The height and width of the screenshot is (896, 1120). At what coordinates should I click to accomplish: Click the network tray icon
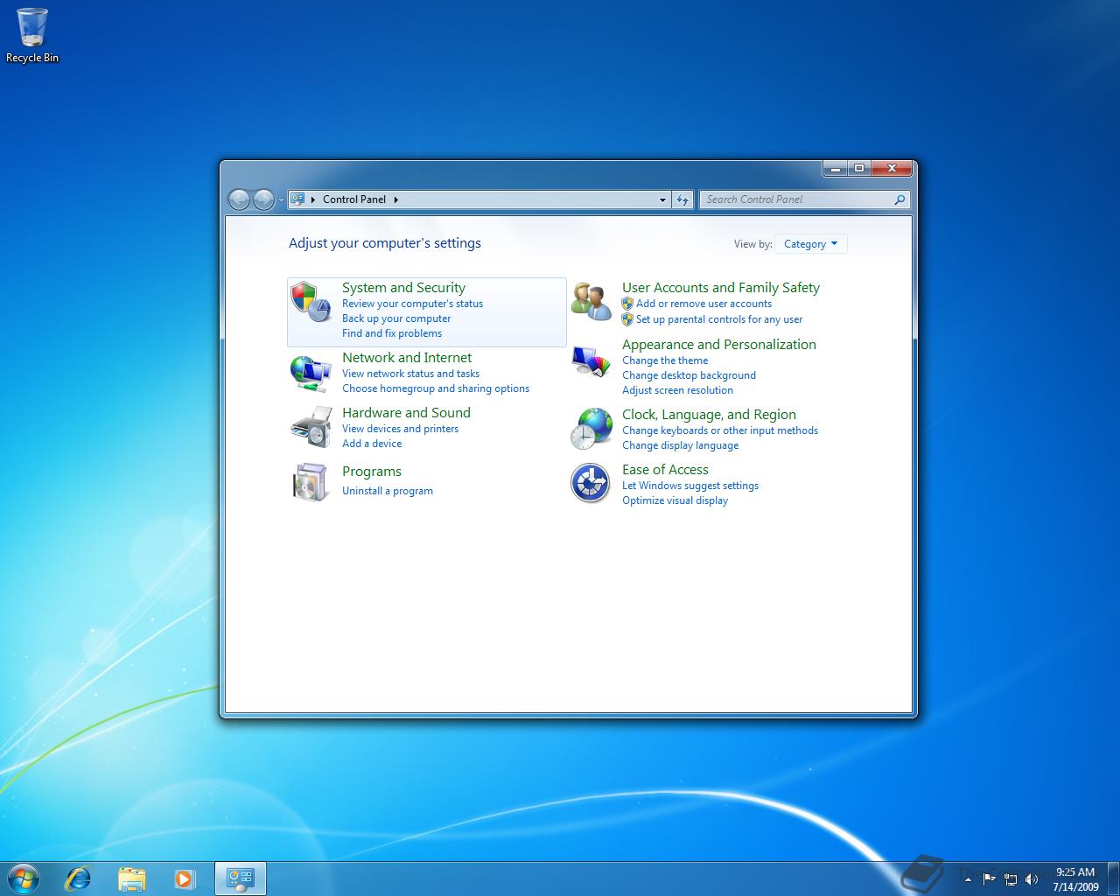[1010, 878]
